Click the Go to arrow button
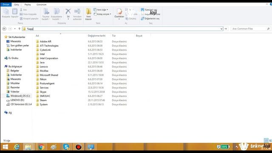Image resolution: width=272 pixels, height=153 pixels. (226, 29)
